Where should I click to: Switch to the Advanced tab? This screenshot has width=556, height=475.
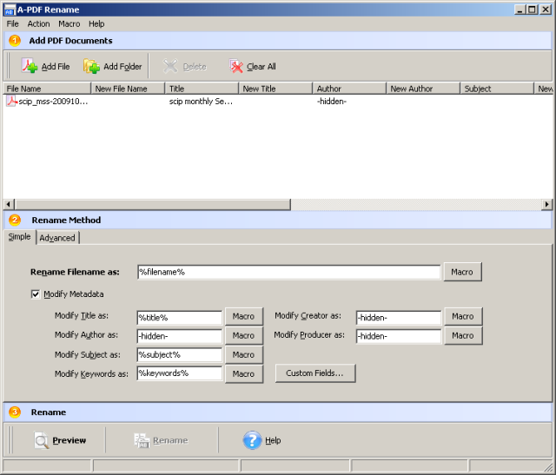[x=57, y=238]
